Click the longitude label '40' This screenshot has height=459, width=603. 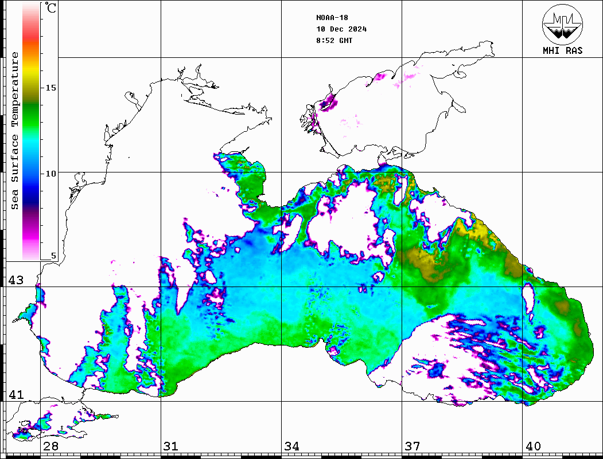[x=533, y=446]
